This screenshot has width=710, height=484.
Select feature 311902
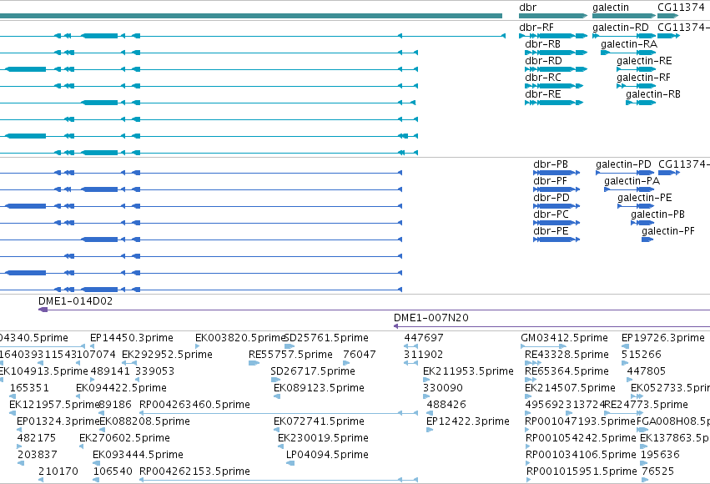point(423,355)
